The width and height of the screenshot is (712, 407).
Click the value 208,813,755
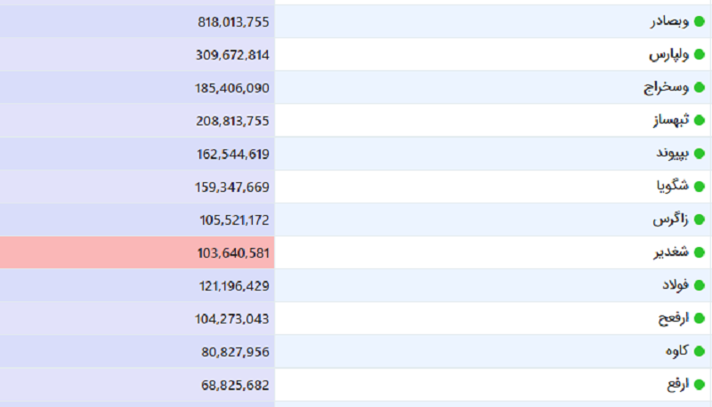[x=232, y=121]
